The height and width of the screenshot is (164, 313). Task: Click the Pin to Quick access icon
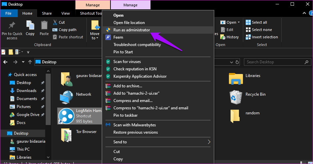(x=12, y=25)
